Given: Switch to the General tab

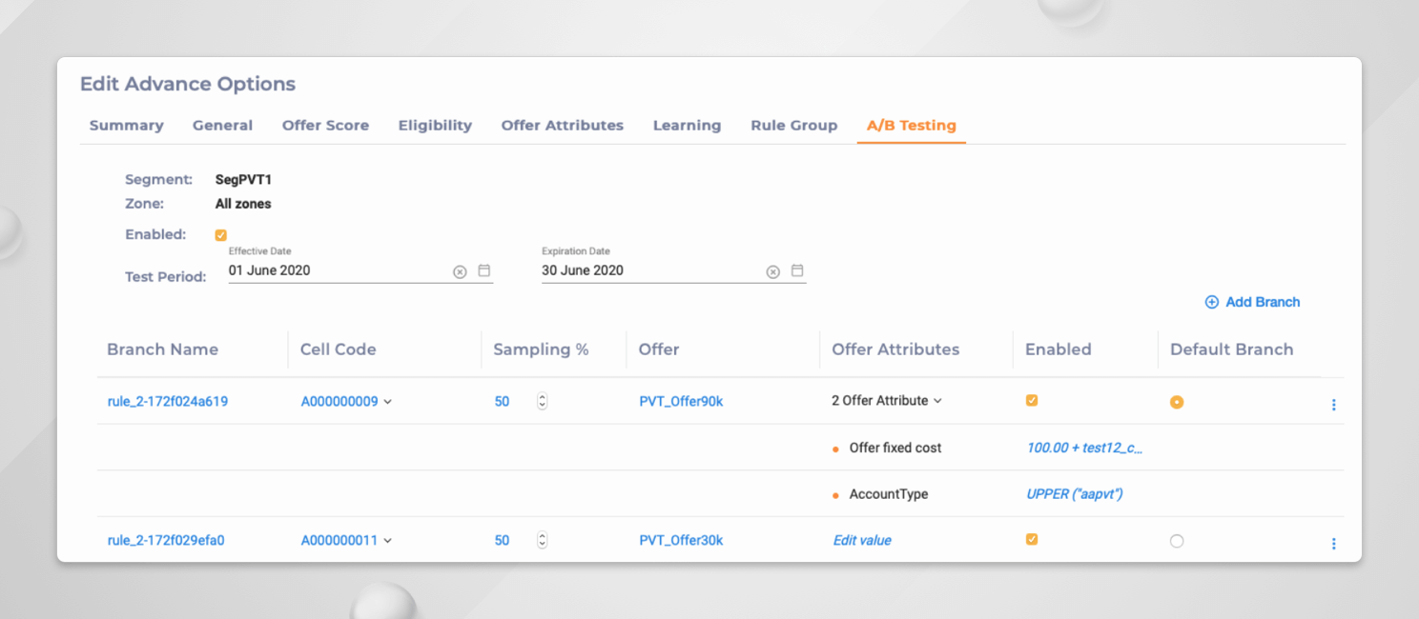Looking at the screenshot, I should tap(223, 126).
